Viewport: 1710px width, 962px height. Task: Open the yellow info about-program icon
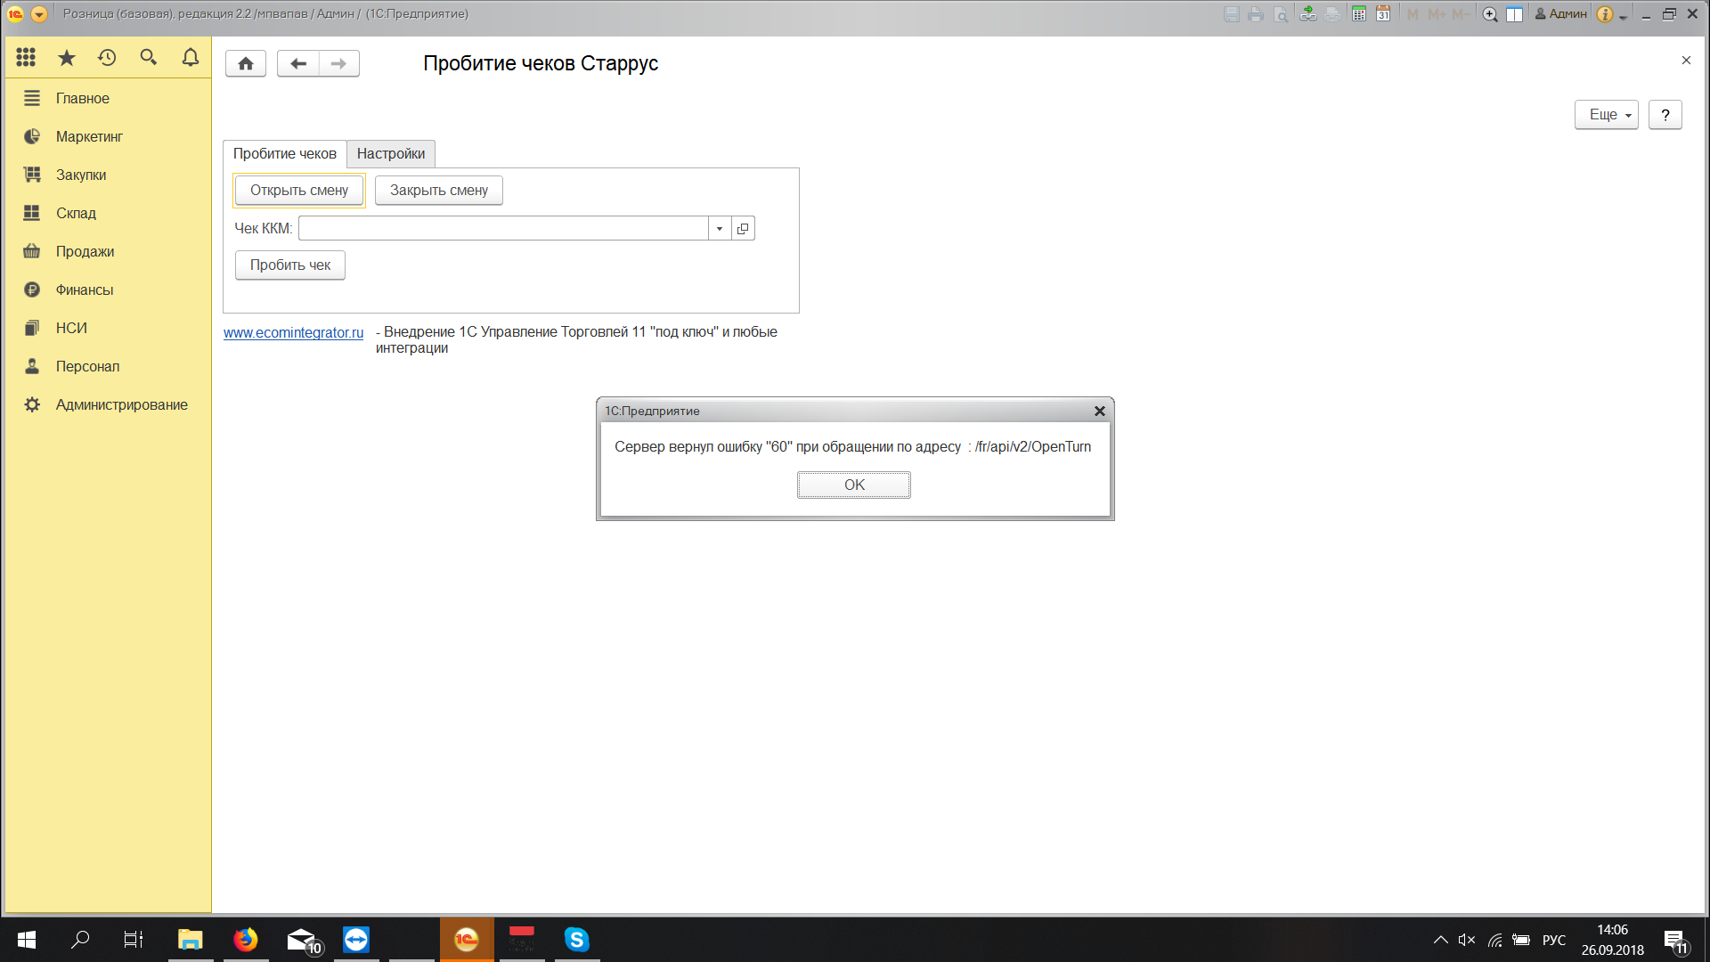pyautogui.click(x=1605, y=14)
